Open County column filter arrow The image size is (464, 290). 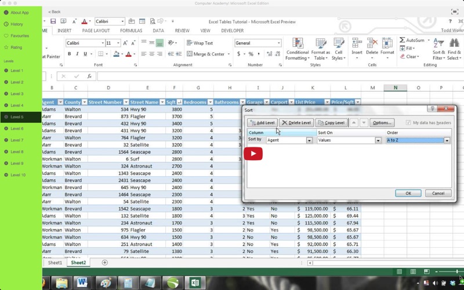pyautogui.click(x=84, y=102)
